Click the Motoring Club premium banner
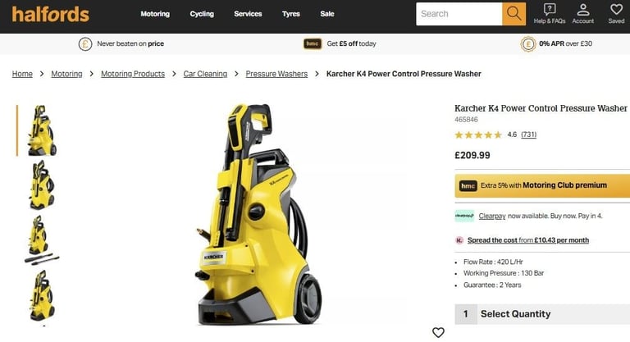 pyautogui.click(x=542, y=185)
